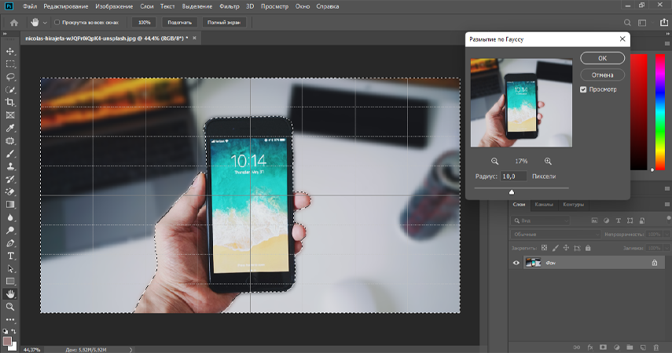Screen dimensions: 672x353
Task: Click the Add layer style fx icon
Action: (590, 348)
